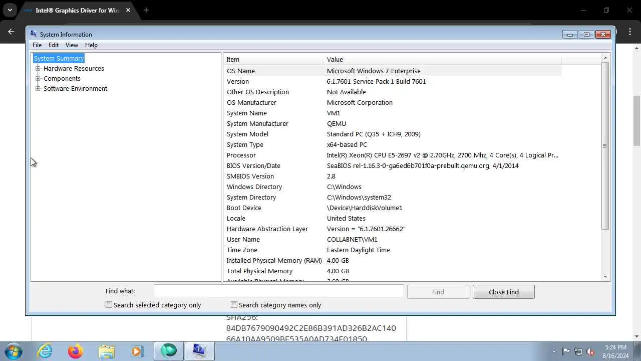Open Action Center flag tray icon
The image size is (641, 361).
(566, 351)
